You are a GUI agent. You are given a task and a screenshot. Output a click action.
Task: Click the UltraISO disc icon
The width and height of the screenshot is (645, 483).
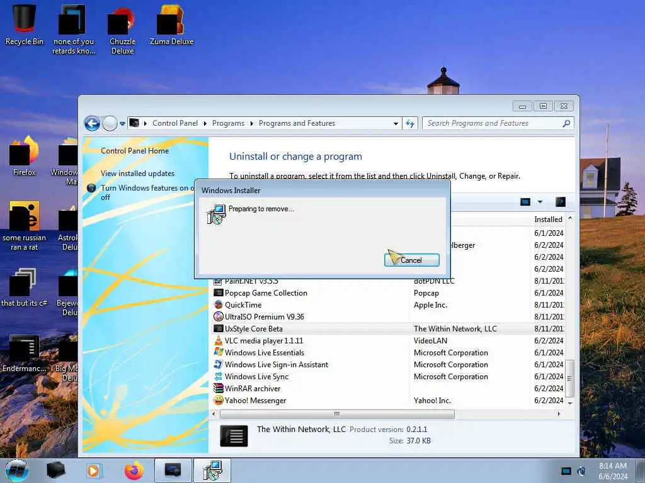click(x=219, y=317)
